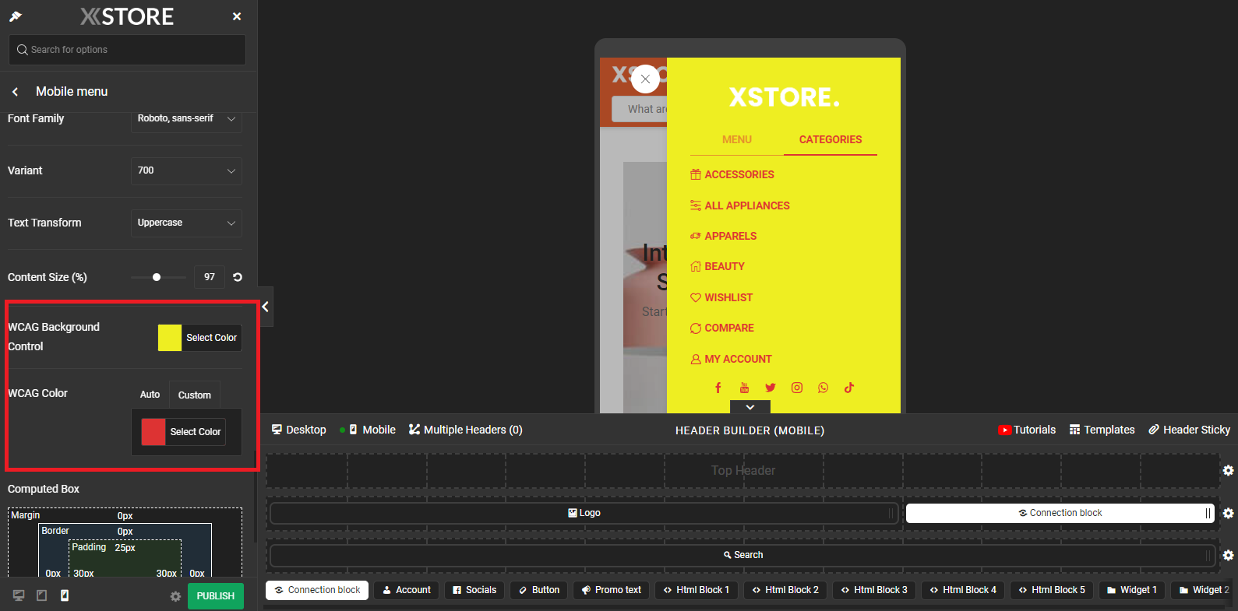Viewport: 1238px width, 611px height.
Task: Click the Facebook social icon
Action: 718,388
